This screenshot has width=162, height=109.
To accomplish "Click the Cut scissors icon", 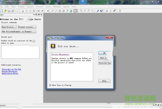I will pyautogui.click(x=23, y=11).
